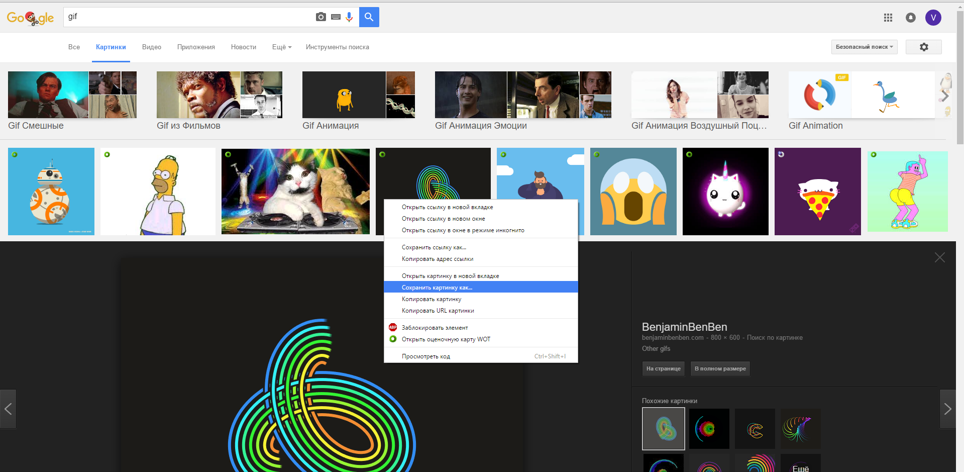
Task: Go to next image in preview
Action: click(x=947, y=409)
